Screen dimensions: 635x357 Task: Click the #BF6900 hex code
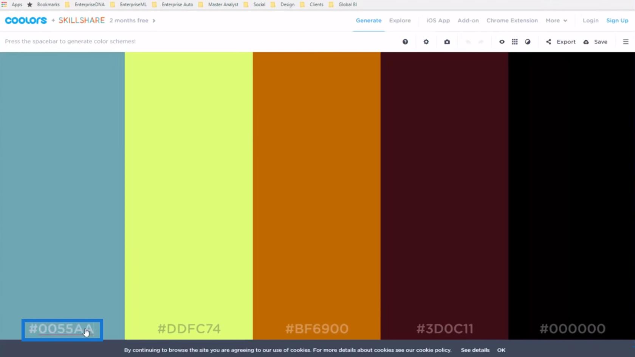coord(317,329)
